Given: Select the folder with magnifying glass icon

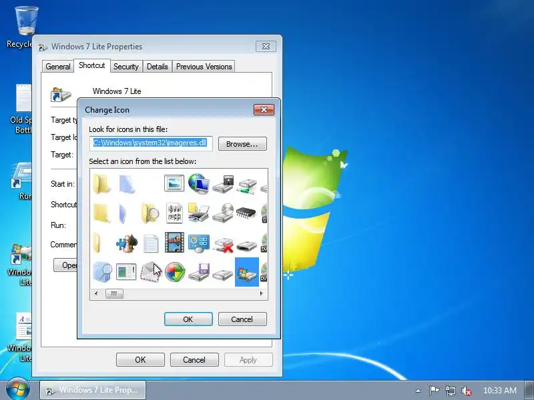Looking at the screenshot, I should click(x=150, y=213).
